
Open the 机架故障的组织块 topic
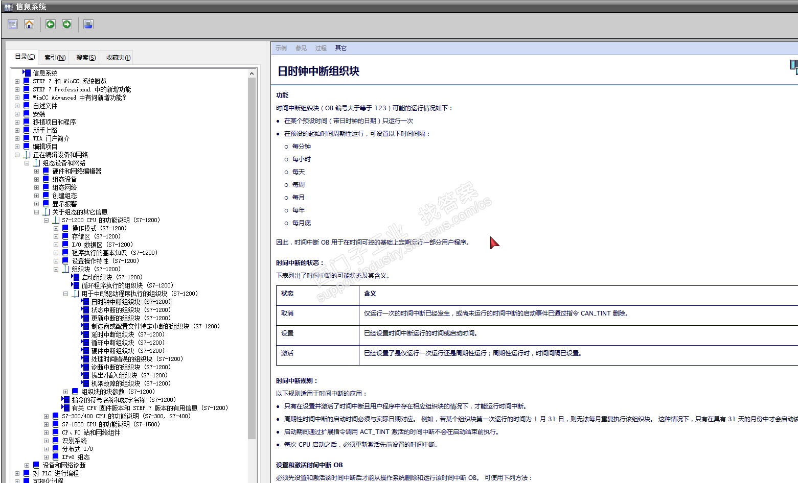pos(131,383)
